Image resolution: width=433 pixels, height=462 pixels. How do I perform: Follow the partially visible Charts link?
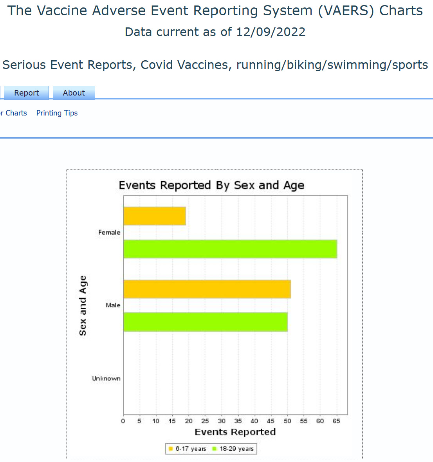pyautogui.click(x=13, y=113)
